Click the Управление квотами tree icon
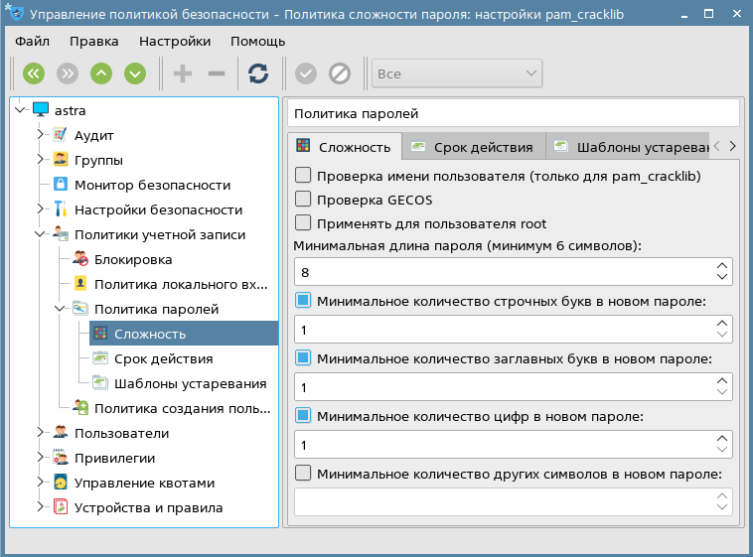The width and height of the screenshot is (753, 557). [x=60, y=483]
